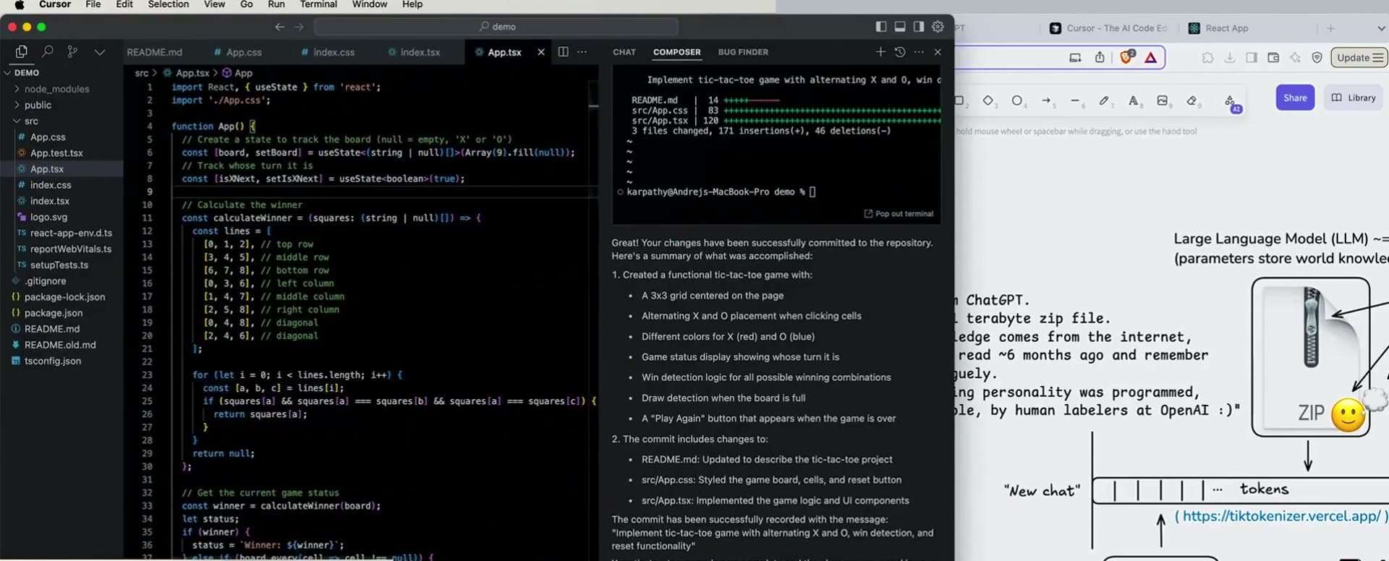The image size is (1389, 561).
Task: Select the eraser tool in Excalidraw
Action: coord(1192,100)
